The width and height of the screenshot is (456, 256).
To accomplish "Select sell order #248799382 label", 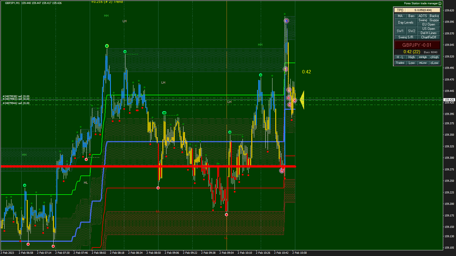I will (x=16, y=96).
